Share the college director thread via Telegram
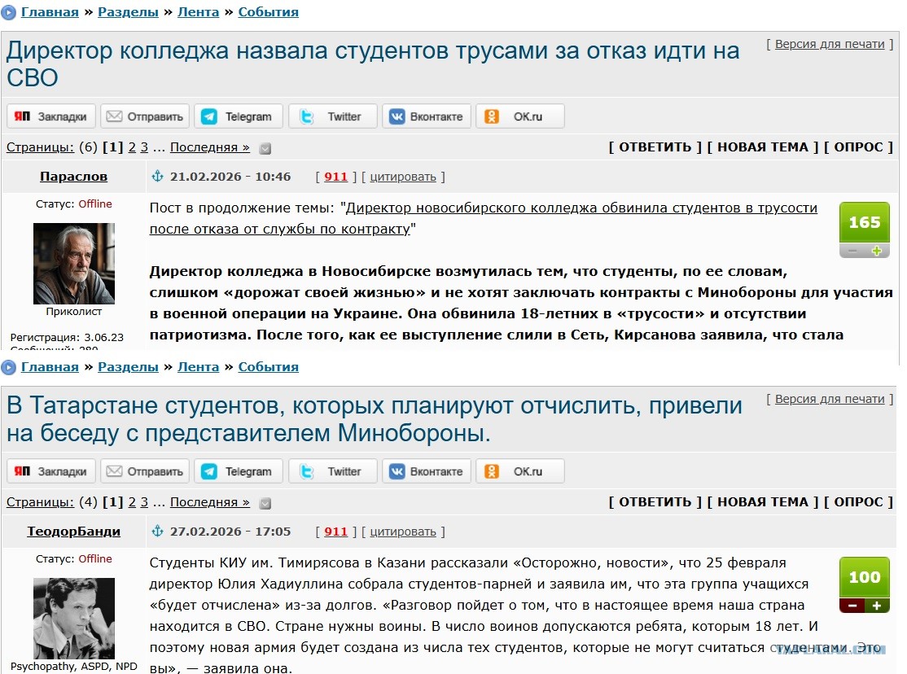The height and width of the screenshot is (674, 907). pyautogui.click(x=239, y=116)
